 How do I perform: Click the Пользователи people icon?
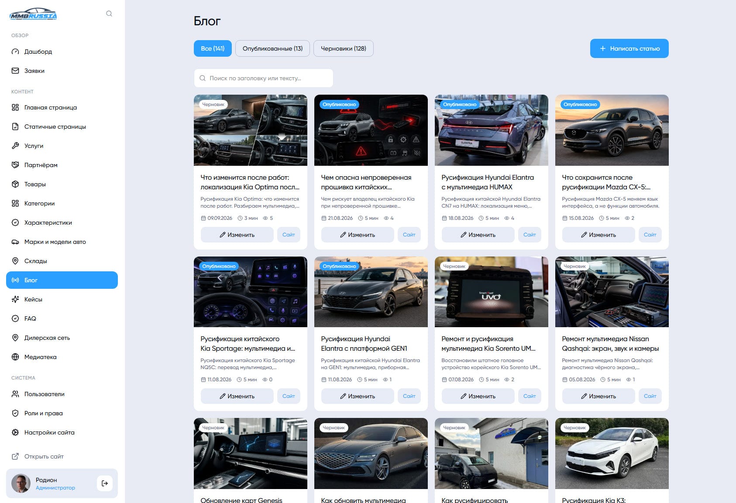(x=15, y=394)
